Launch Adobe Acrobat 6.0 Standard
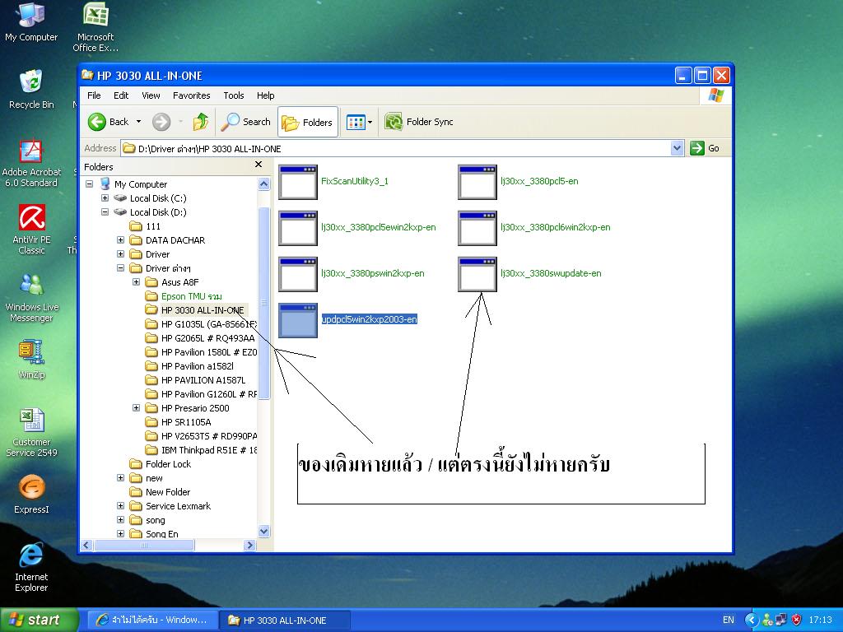843x632 pixels. click(x=31, y=163)
